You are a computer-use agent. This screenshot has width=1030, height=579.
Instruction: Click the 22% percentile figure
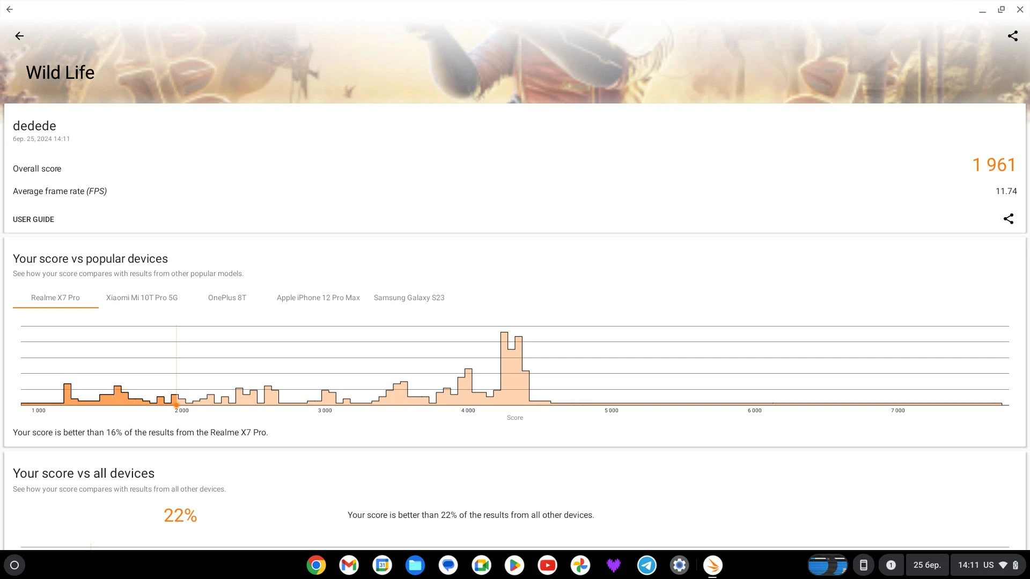180,515
